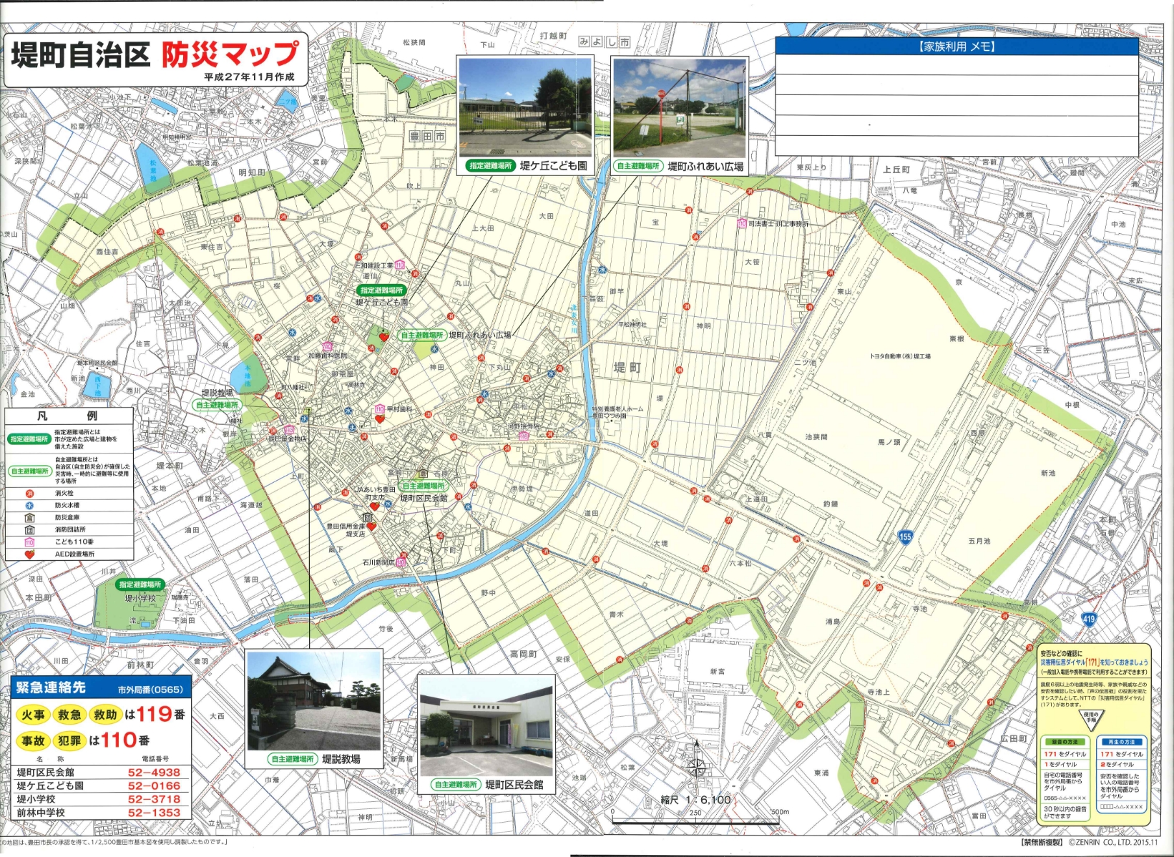The height and width of the screenshot is (857, 1174).
Task: Click the green 録音の方法 header
Action: (1065, 742)
